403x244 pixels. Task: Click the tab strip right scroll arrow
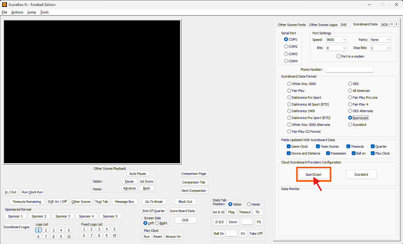tap(396, 24)
